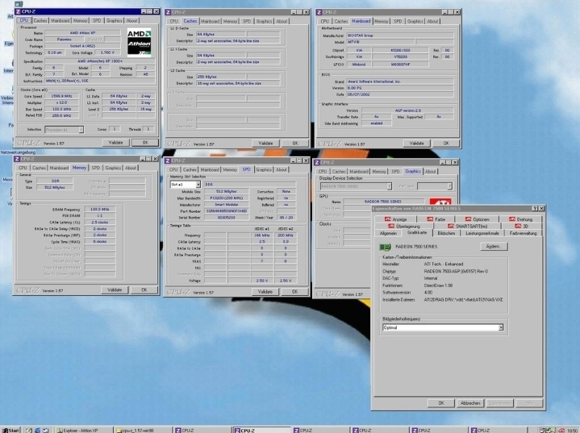Click the Netzwerkumgebung desktop icon label
The image size is (580, 433).
(18, 152)
